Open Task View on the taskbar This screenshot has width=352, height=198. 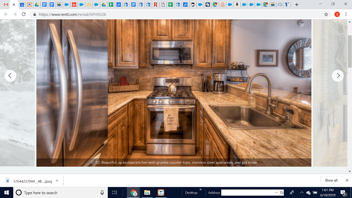coord(114,193)
